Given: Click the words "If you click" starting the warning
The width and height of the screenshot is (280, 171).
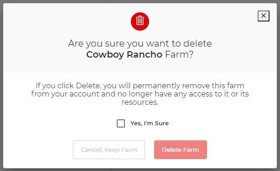Looking at the screenshot, I should click(55, 86).
